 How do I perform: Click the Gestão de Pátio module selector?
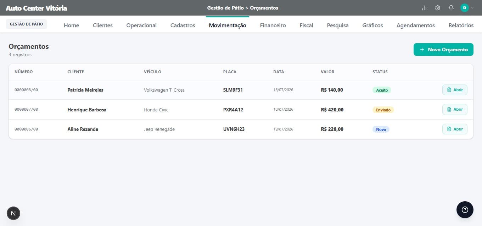click(x=26, y=24)
